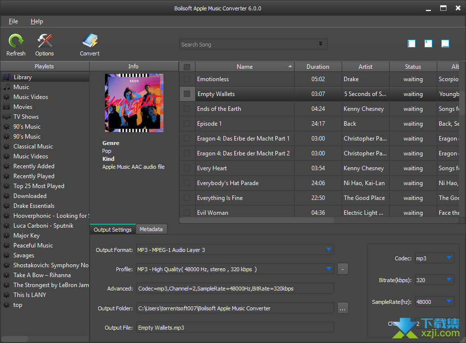The height and width of the screenshot is (343, 466).
Task: Switch to the third layout view icon
Action: pos(445,44)
